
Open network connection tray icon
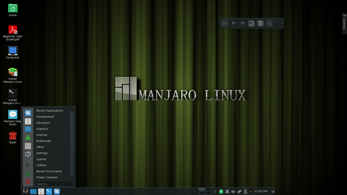pyautogui.click(x=245, y=192)
